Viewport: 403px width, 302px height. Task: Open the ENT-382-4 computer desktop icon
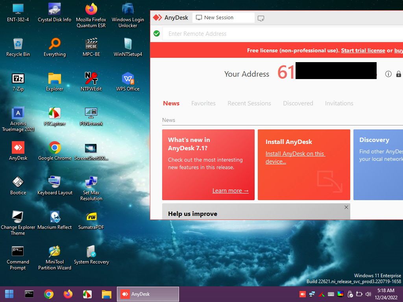click(x=18, y=12)
